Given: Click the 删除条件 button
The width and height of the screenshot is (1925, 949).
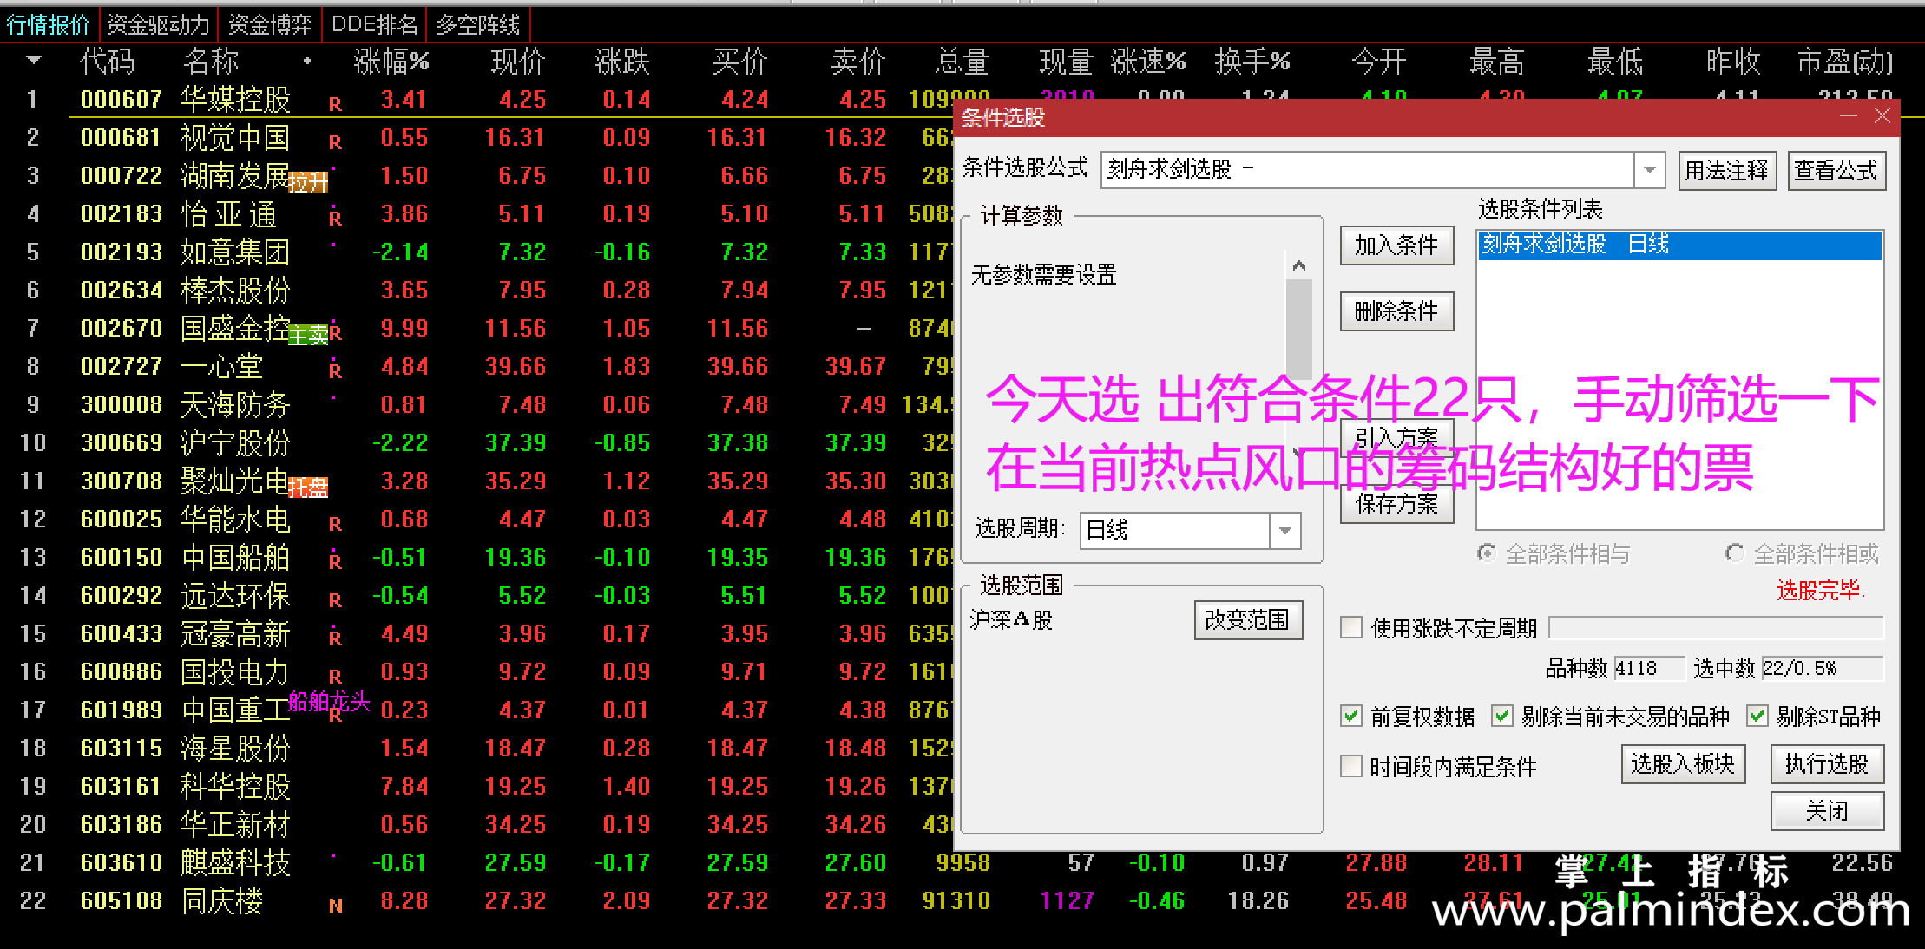Looking at the screenshot, I should pyautogui.click(x=1396, y=311).
